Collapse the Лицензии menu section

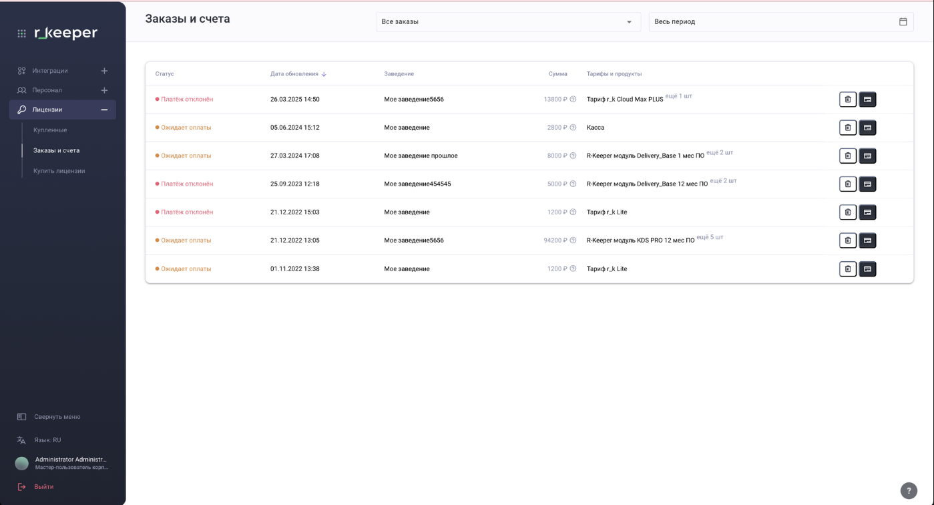tap(104, 110)
